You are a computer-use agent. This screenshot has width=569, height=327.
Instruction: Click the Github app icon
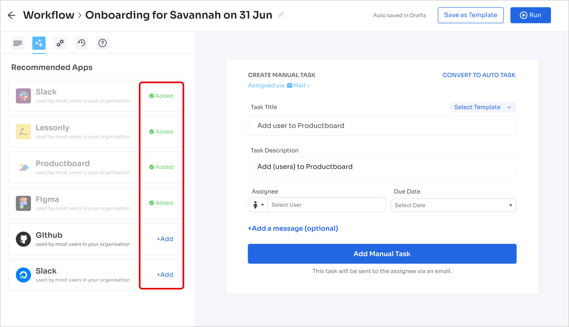point(23,239)
